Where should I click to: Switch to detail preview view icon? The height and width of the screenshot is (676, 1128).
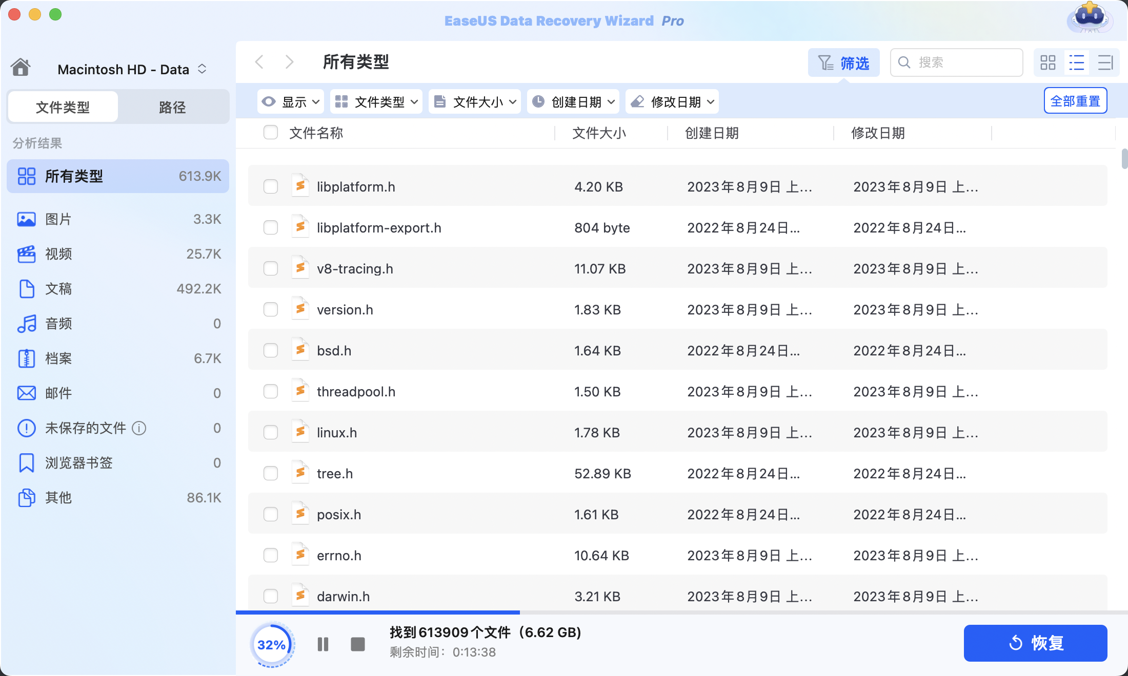(1105, 62)
